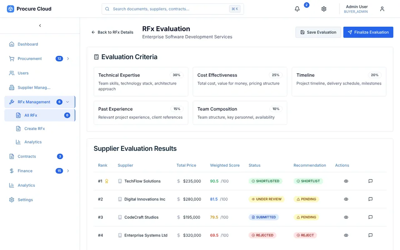400x250 pixels.
Task: Collapse the RFx Management chevron
Action: pyautogui.click(x=67, y=102)
